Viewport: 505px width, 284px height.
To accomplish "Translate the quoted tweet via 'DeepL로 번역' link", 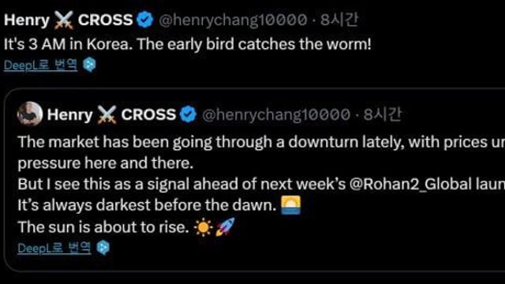I will point(54,248).
